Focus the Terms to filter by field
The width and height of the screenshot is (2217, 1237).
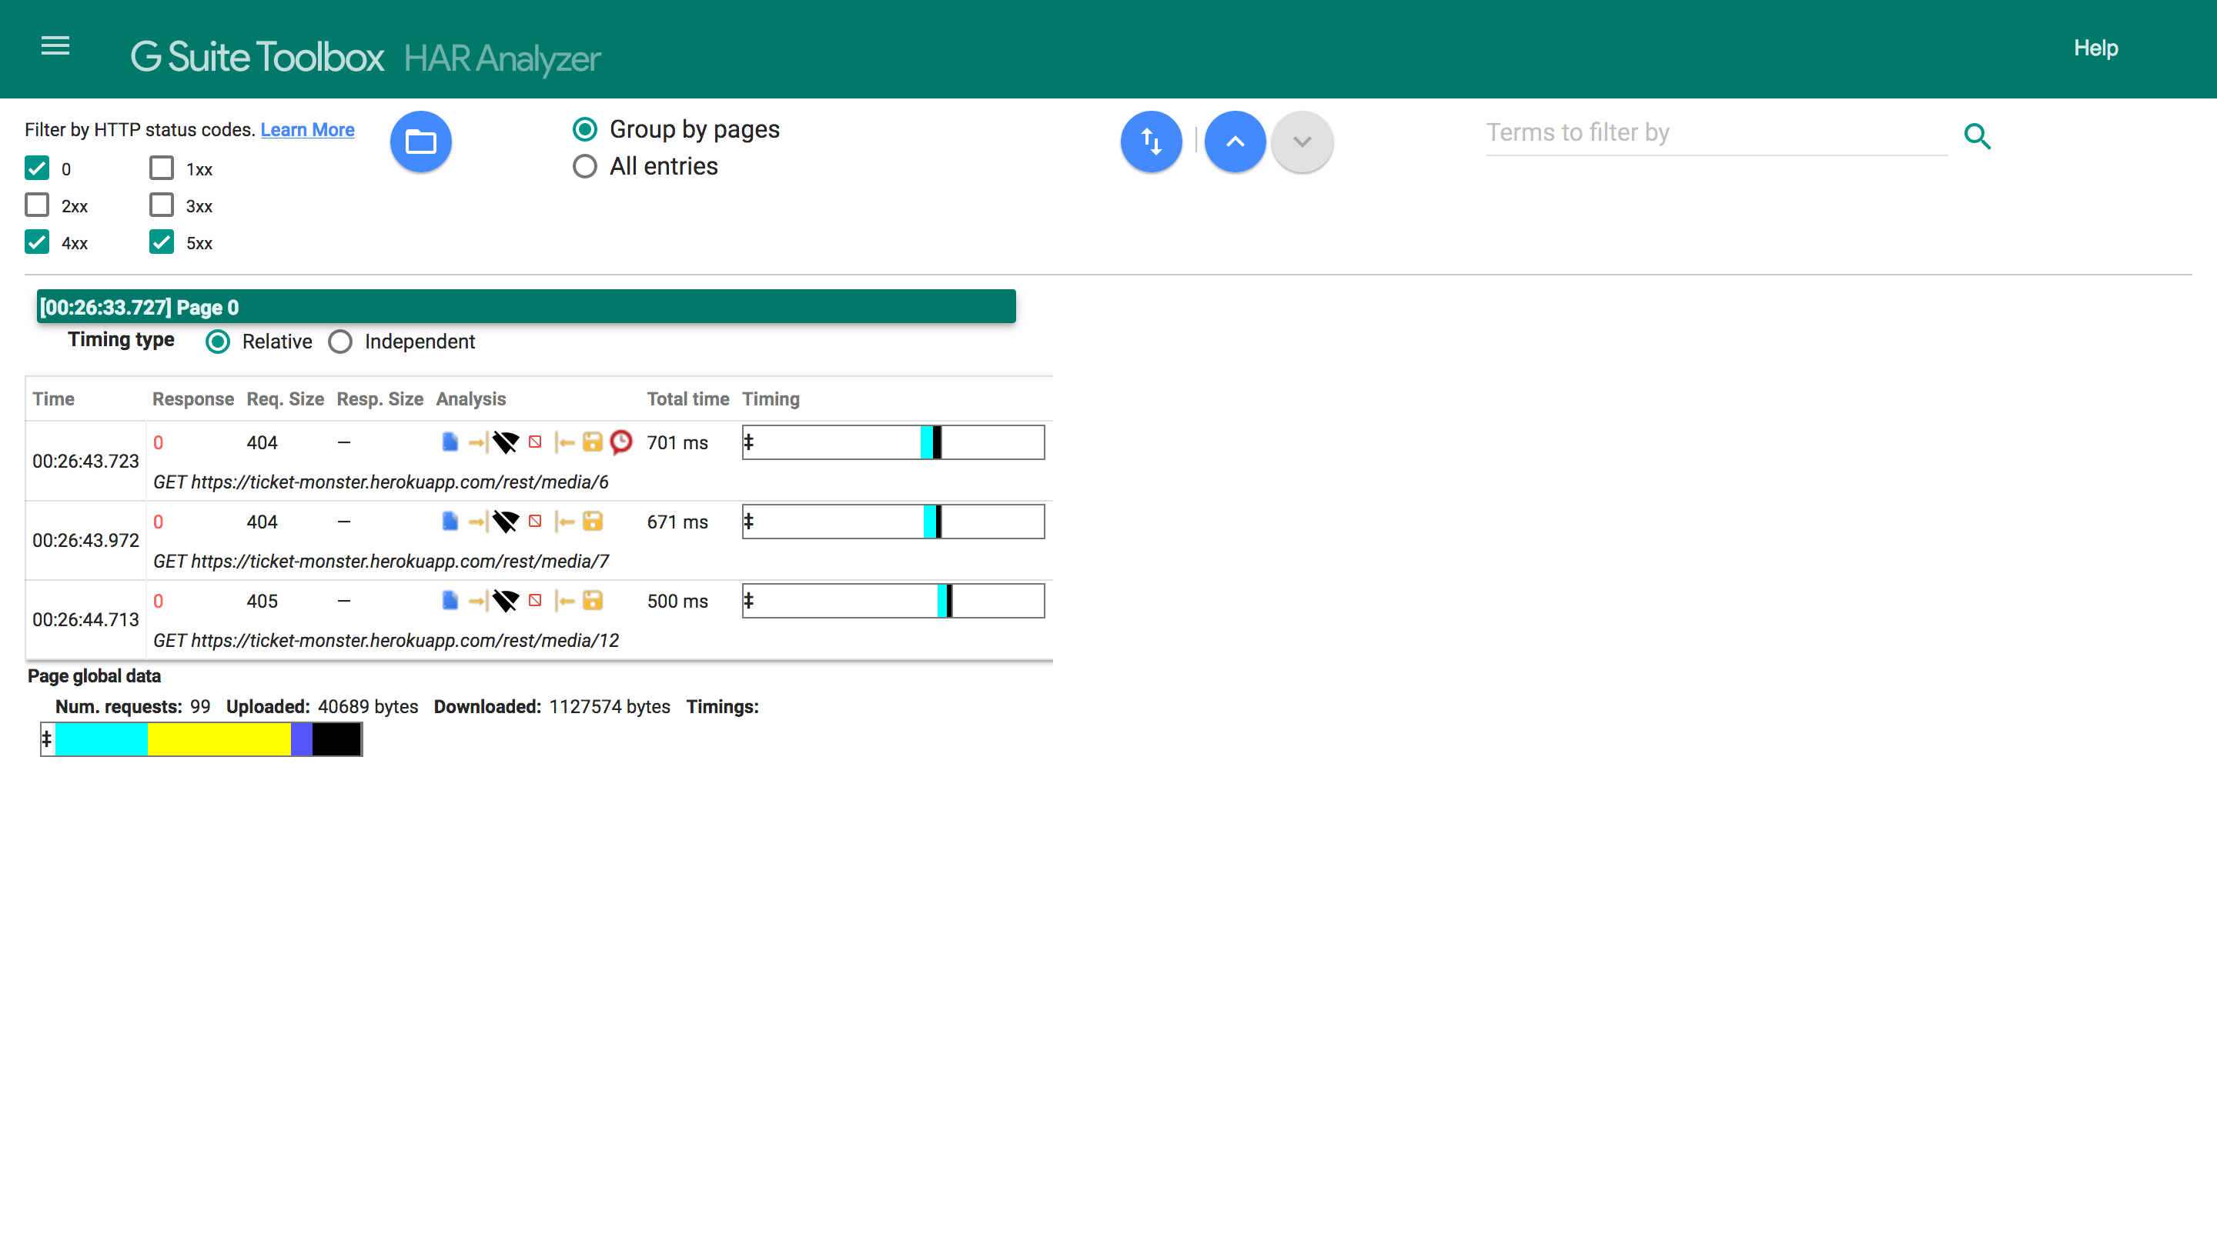[1715, 132]
